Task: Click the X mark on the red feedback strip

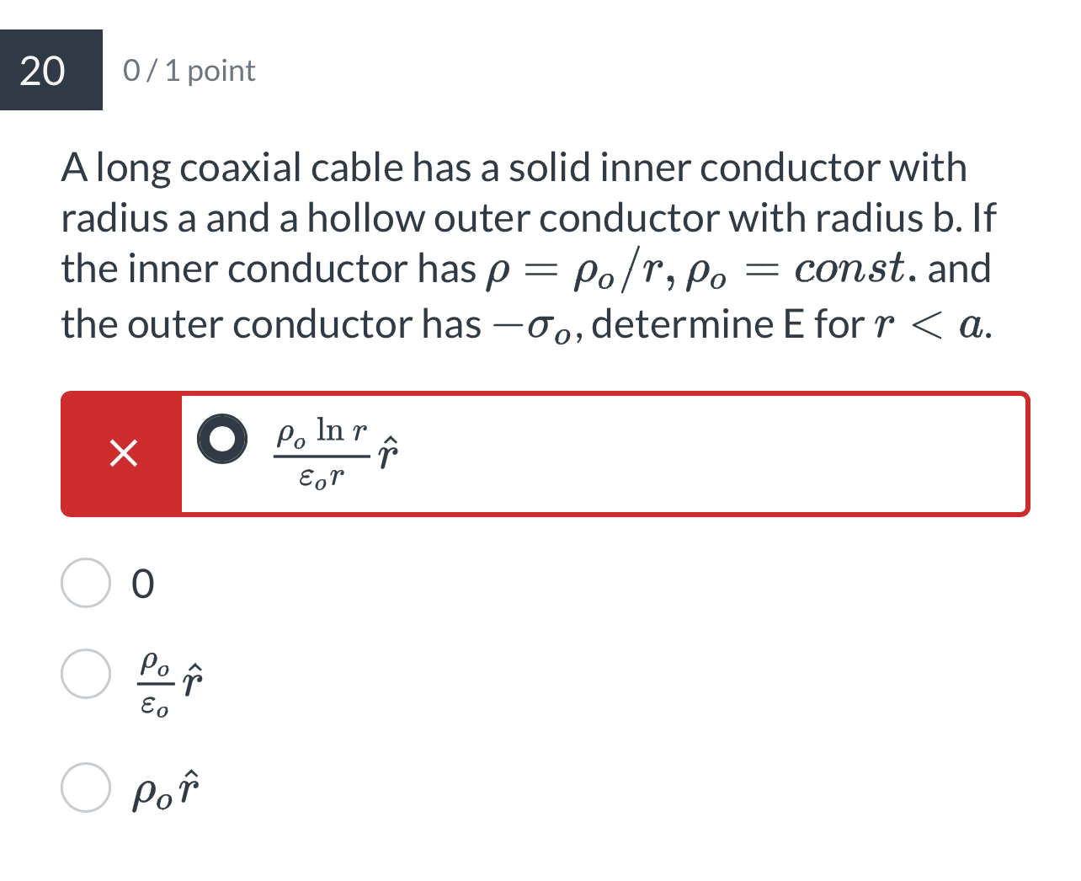Action: [122, 453]
